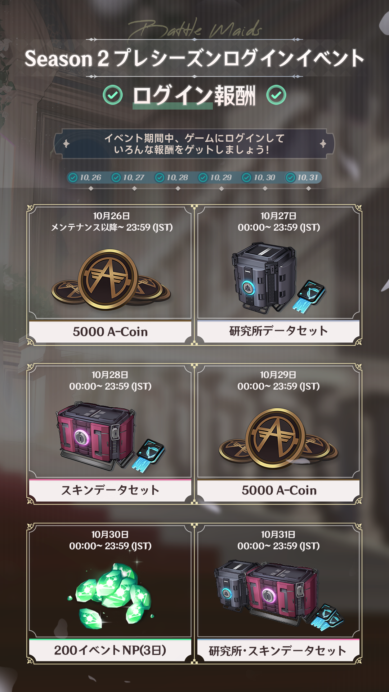Click the スキンデータセット reward label
389x692 pixels.
coord(110,490)
